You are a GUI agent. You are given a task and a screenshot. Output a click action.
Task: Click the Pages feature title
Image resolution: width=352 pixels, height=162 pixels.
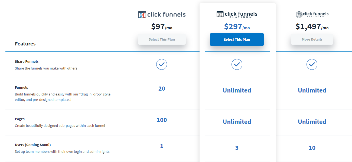20,119
